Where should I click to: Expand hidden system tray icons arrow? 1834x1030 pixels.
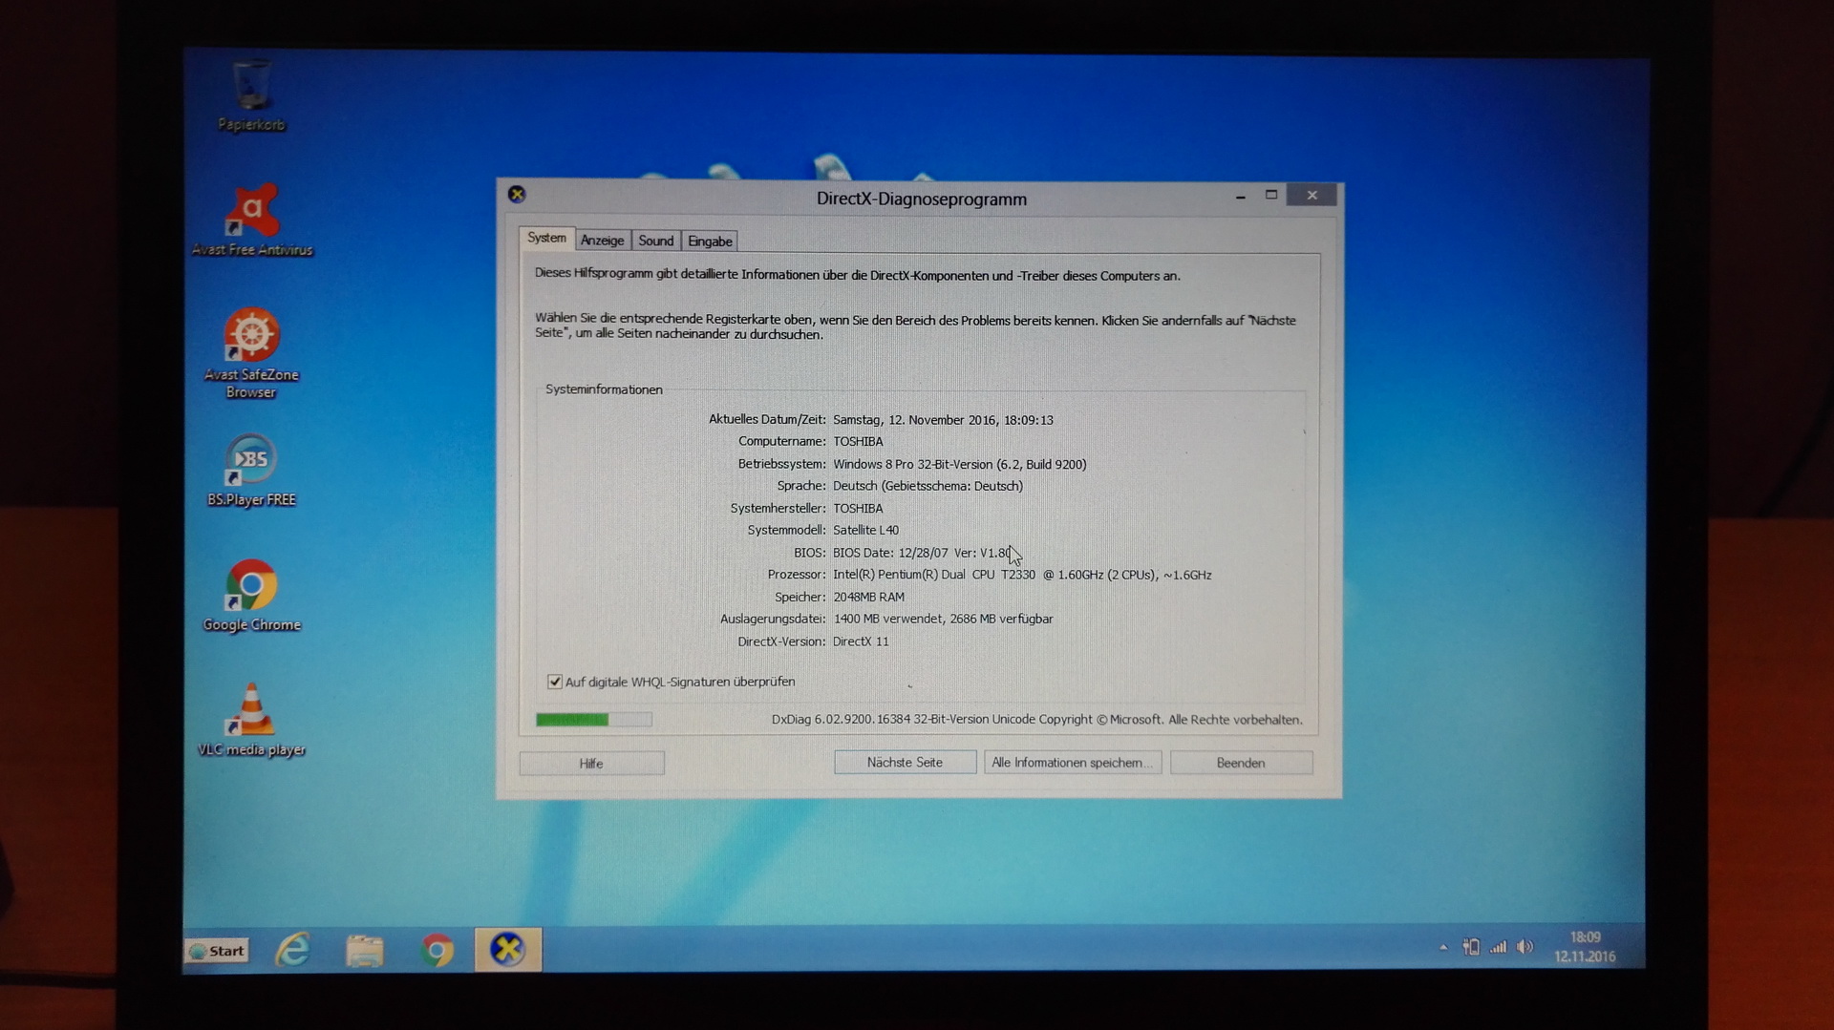1443,947
